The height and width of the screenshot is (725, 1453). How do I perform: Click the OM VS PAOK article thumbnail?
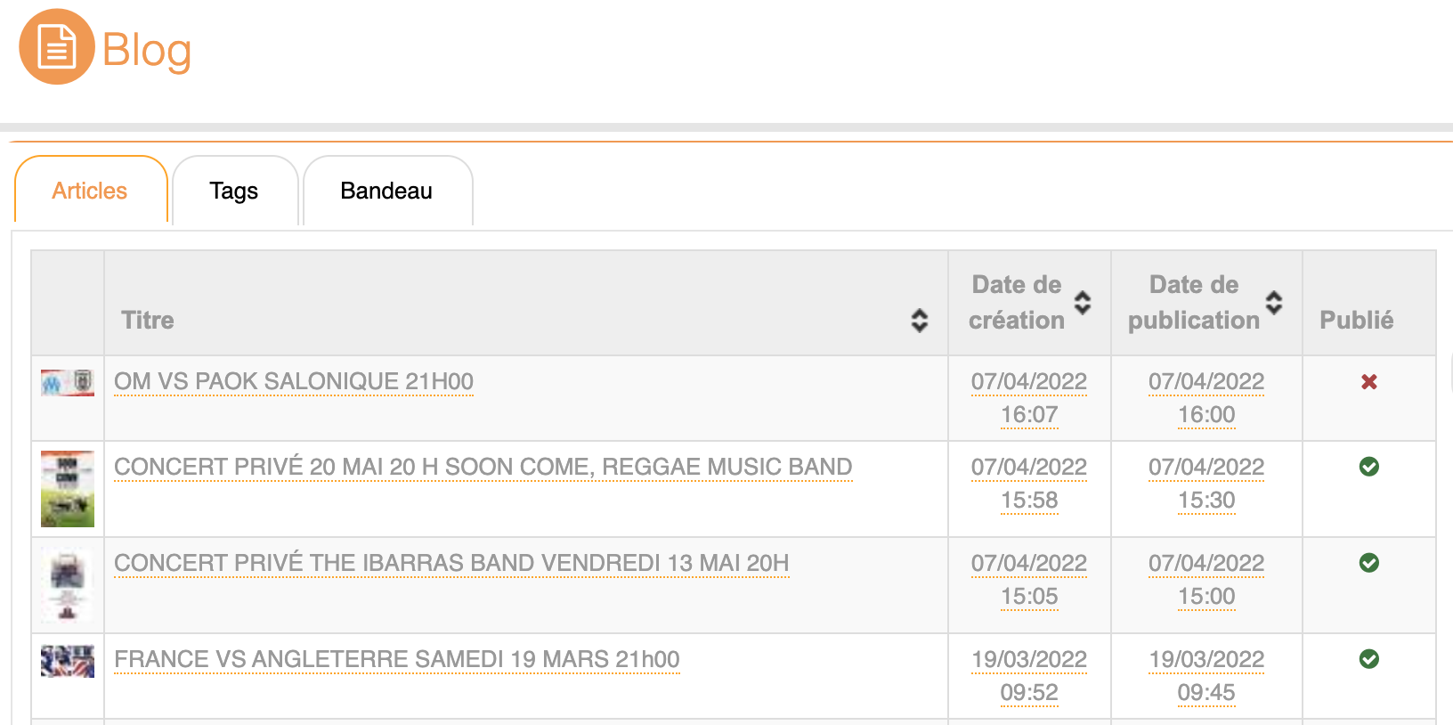pos(68,383)
